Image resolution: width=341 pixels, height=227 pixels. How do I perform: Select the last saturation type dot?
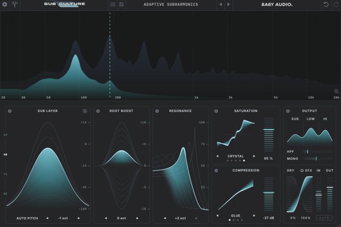(x=244, y=161)
